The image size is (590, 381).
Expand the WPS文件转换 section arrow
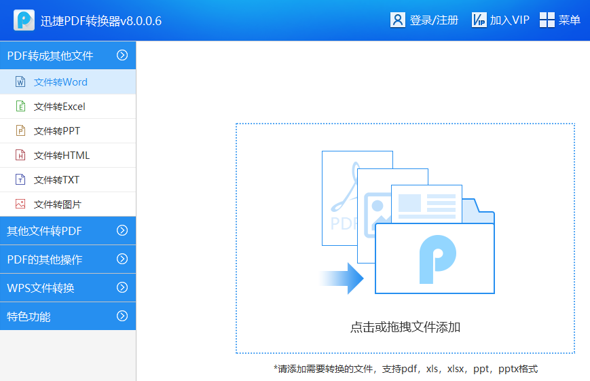(x=122, y=288)
